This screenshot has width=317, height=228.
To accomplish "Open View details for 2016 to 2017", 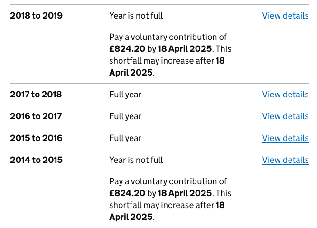I will pyautogui.click(x=286, y=116).
